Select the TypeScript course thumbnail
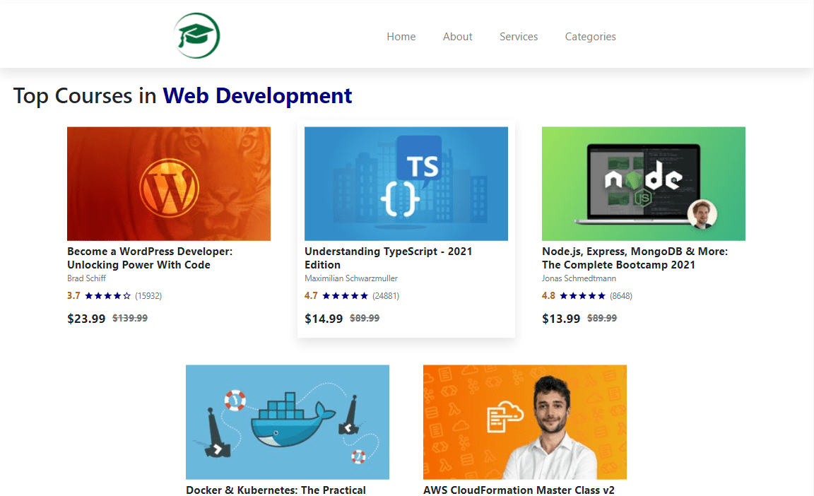814x496 pixels. point(406,184)
